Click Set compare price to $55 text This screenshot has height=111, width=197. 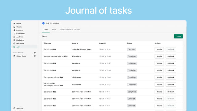(54, 86)
